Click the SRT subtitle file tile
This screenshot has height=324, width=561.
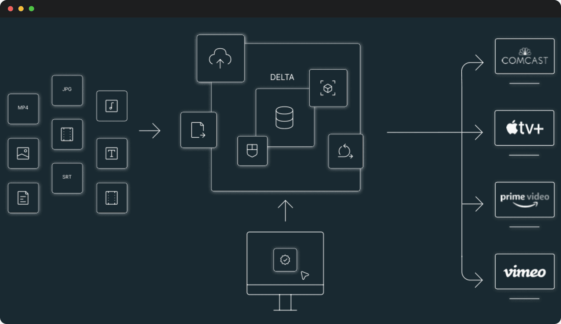click(x=67, y=178)
